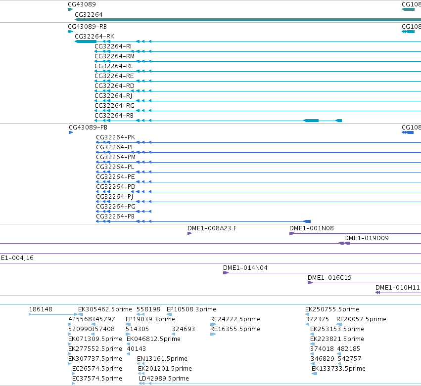Click the 558198 label
This screenshot has width=421, height=386.
[148, 309]
